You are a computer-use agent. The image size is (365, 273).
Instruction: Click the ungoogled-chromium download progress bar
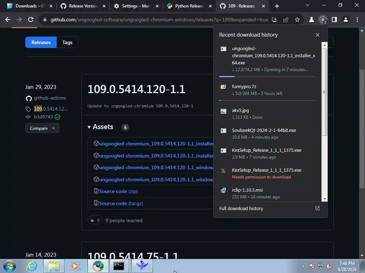267,76
